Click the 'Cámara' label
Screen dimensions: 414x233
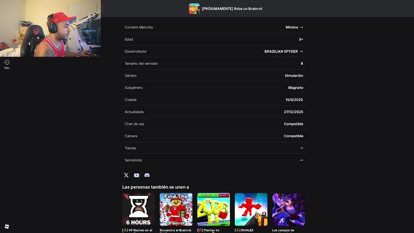tap(131, 136)
